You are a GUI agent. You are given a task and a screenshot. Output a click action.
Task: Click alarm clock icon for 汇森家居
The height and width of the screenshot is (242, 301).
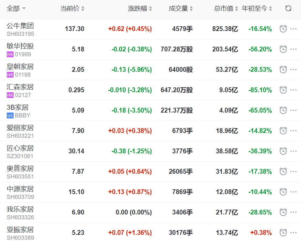coord(283,90)
